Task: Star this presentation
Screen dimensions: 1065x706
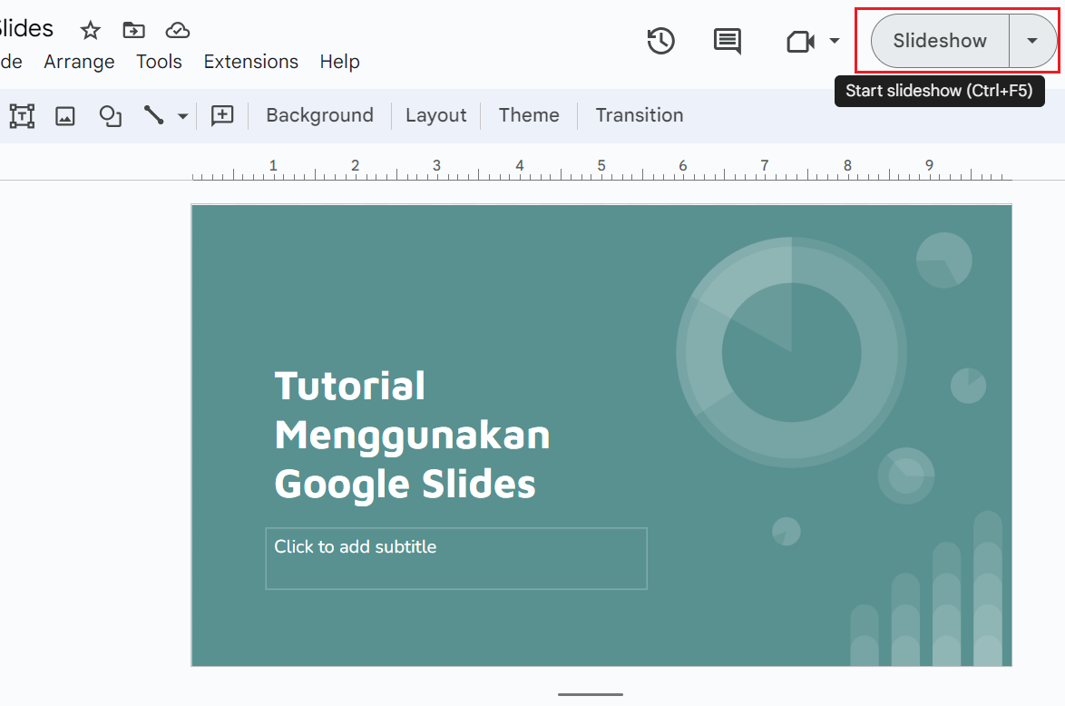Action: point(90,30)
